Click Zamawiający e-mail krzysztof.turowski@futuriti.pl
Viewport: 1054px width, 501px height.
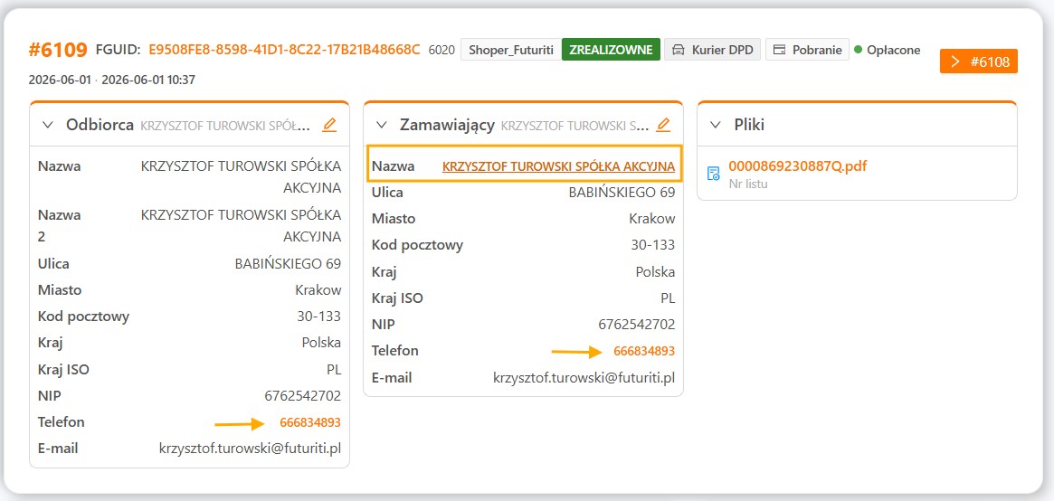pos(584,377)
